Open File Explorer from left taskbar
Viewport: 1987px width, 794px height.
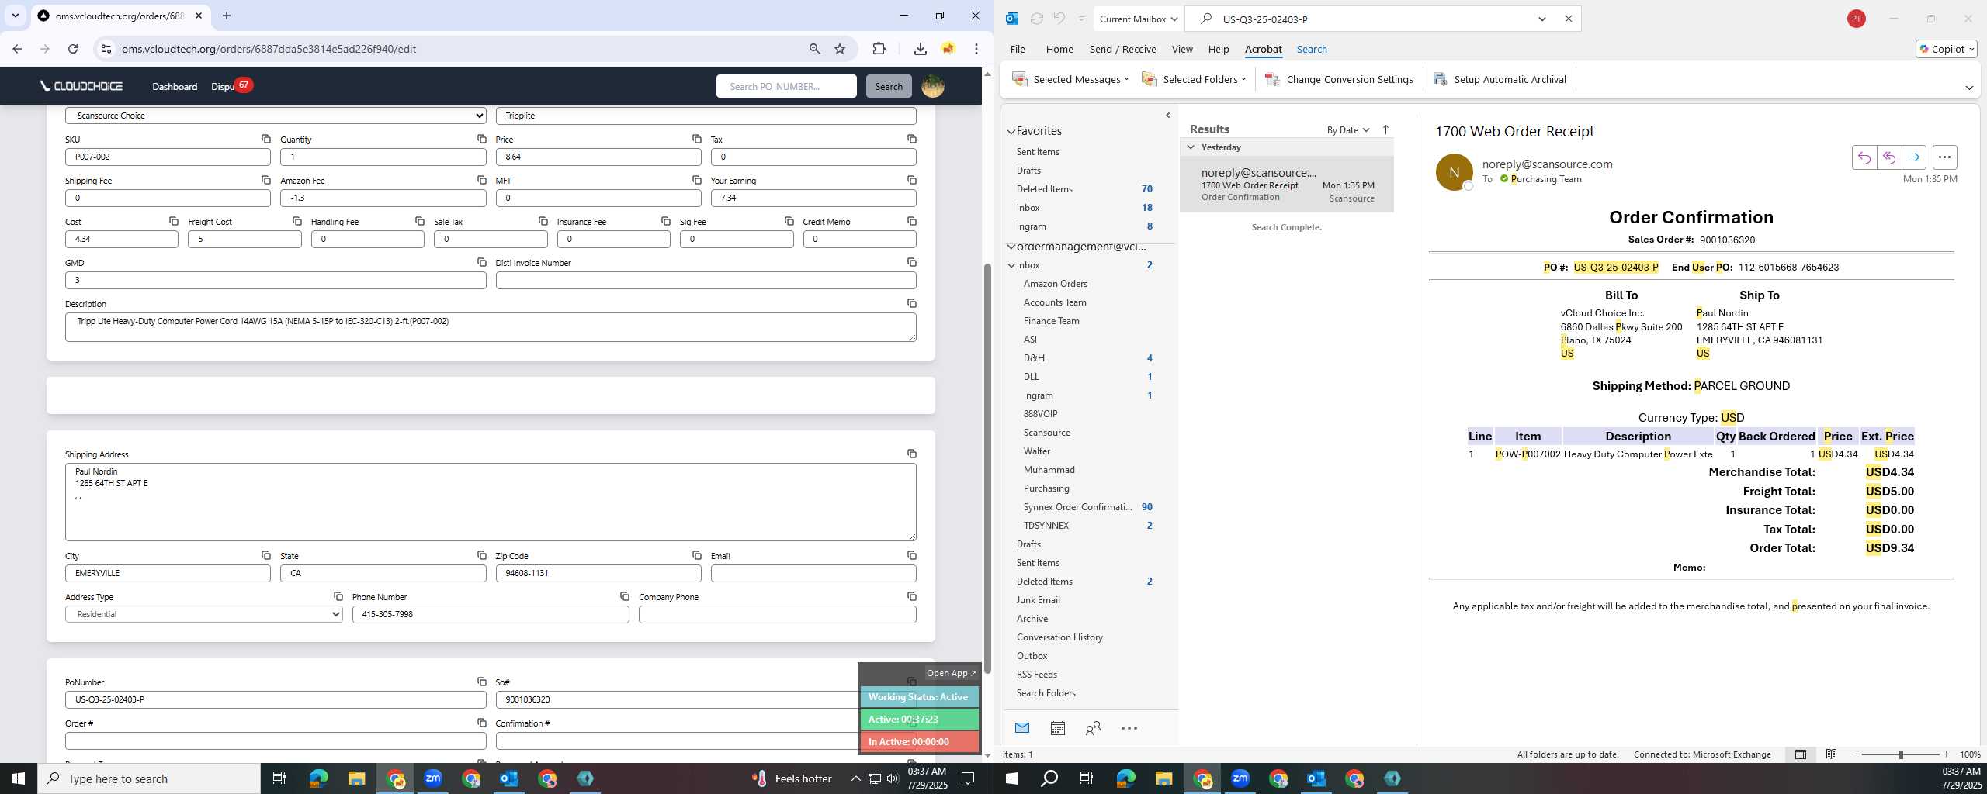point(356,778)
